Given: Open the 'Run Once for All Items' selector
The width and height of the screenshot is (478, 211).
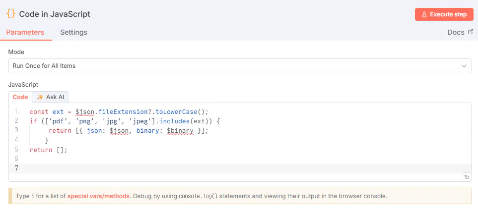Looking at the screenshot, I should (x=239, y=65).
